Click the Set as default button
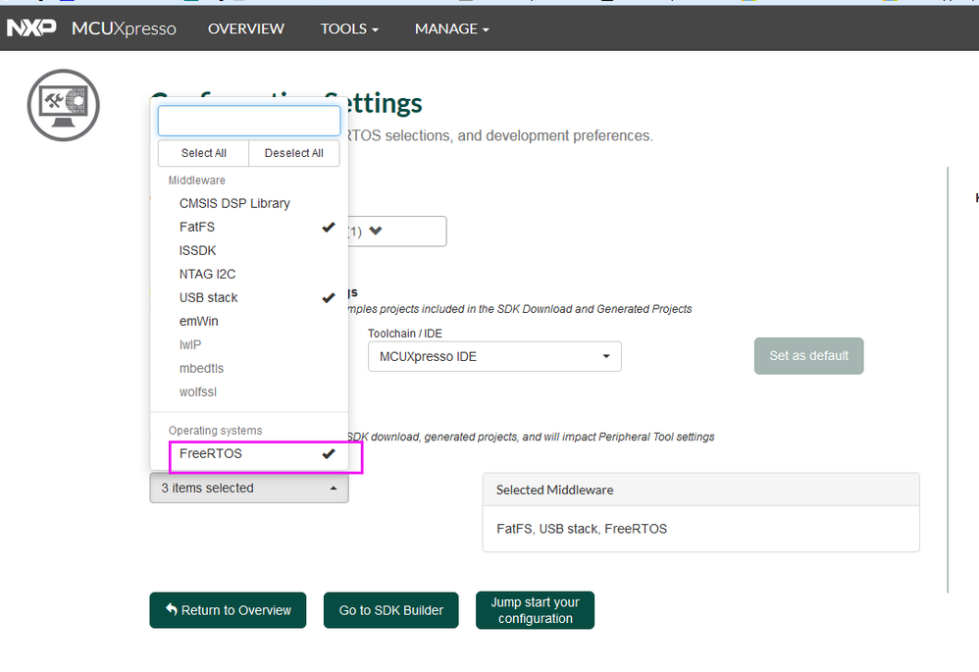 click(x=808, y=355)
